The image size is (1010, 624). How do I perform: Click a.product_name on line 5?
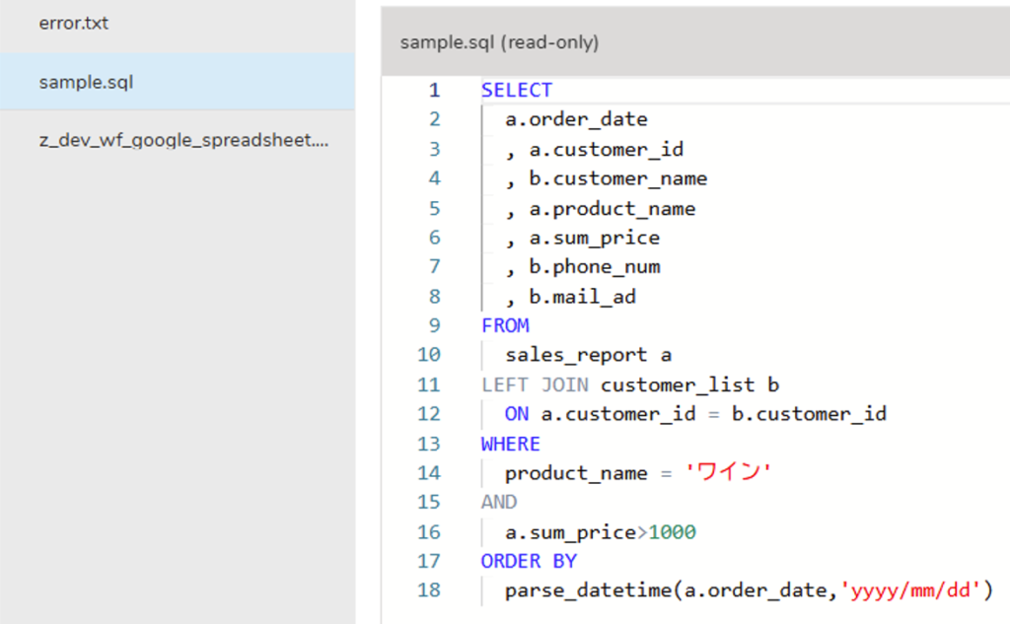coord(612,209)
